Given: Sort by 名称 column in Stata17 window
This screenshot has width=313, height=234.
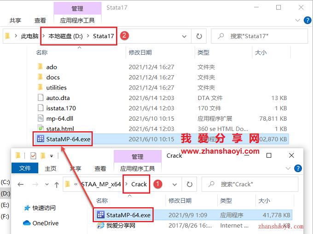Looking at the screenshot, I should (x=42, y=52).
